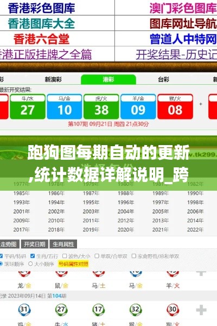Select the 落球顺序 radio option
The height and width of the screenshot is (326, 217).
(x=1, y=264)
